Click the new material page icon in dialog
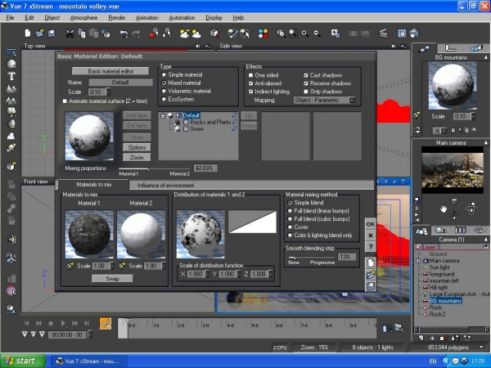This screenshot has height=368, width=491. coord(371,263)
